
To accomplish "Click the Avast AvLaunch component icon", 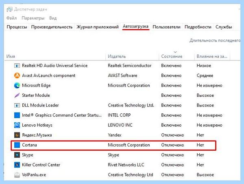I will point(17,76).
